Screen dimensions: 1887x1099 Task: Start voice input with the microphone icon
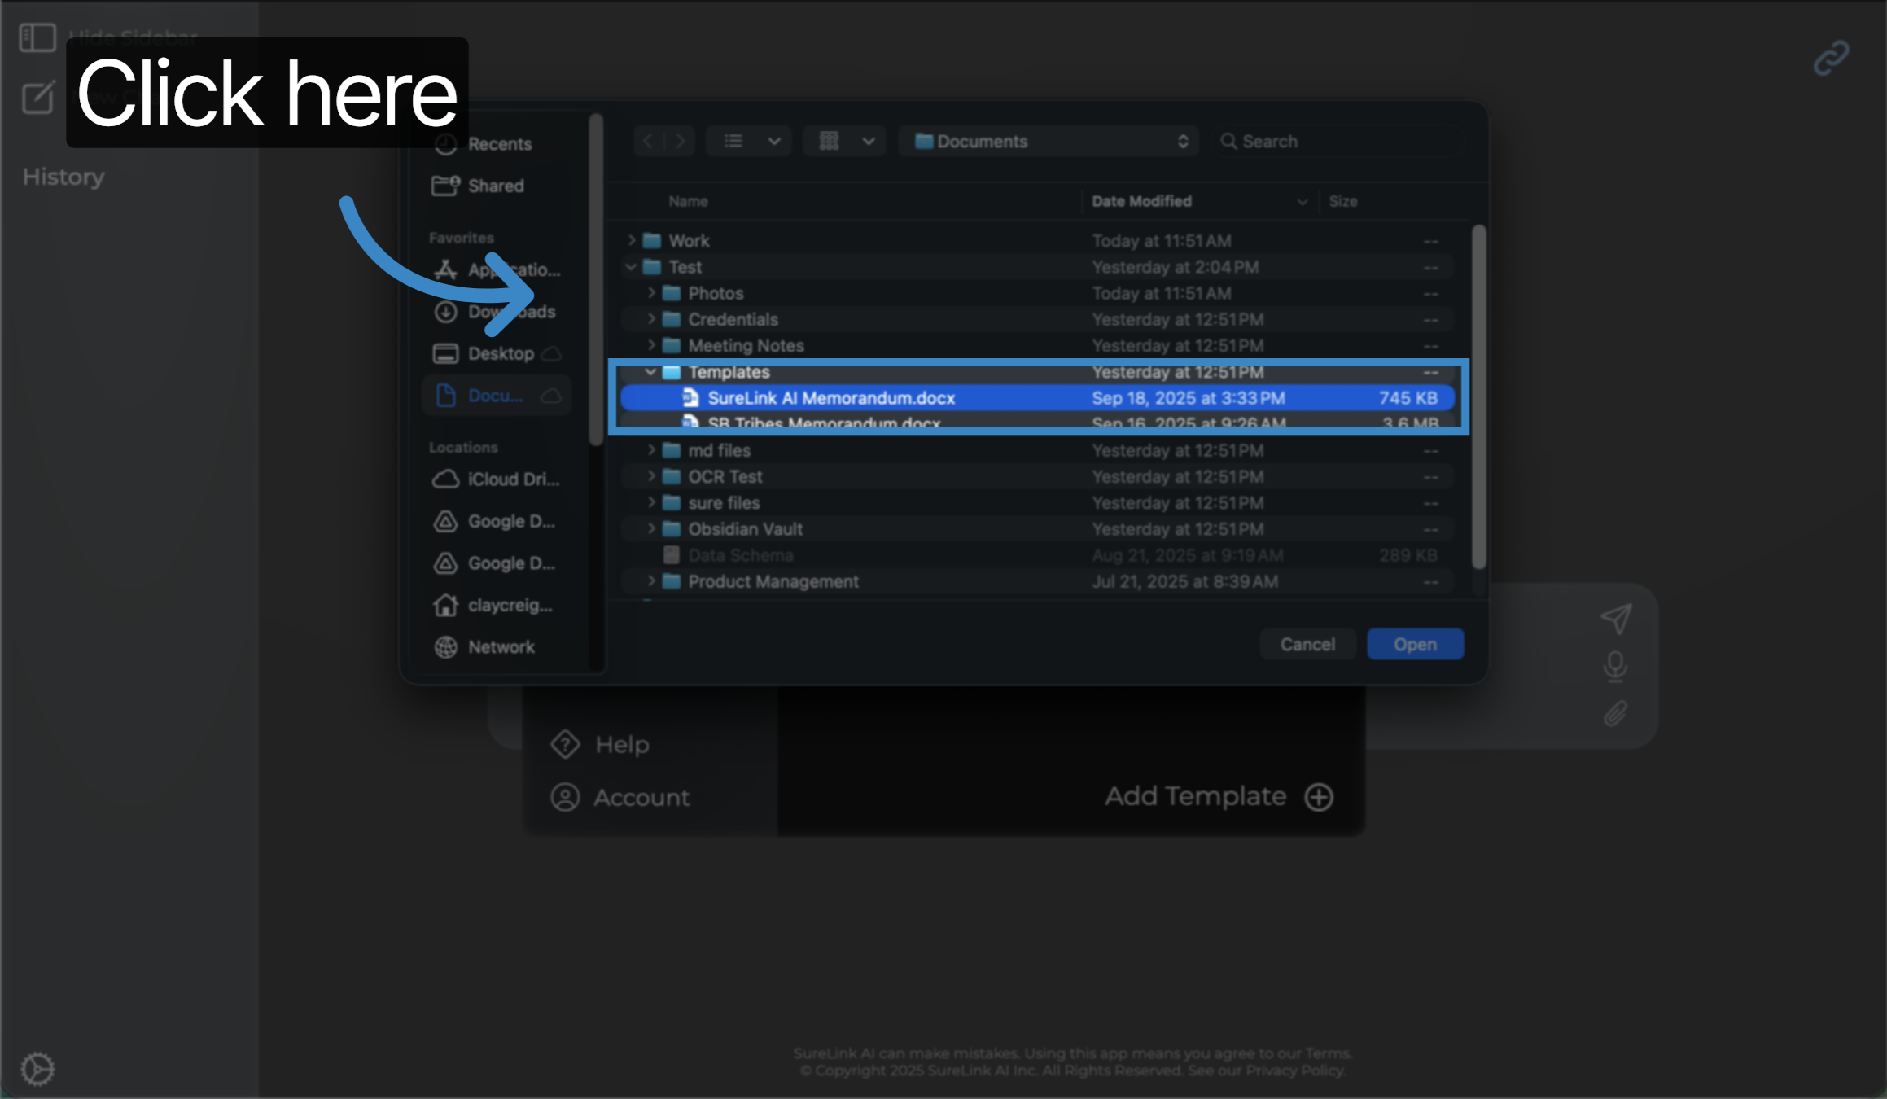[1615, 666]
